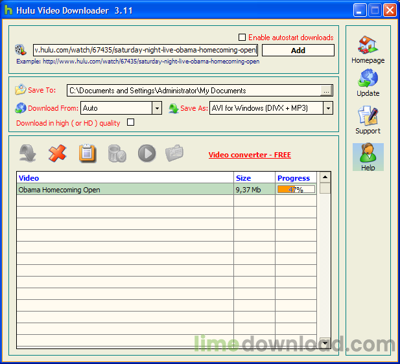The image size is (400, 364).
Task: Open the Save As format dropdown
Action: pos(328,108)
